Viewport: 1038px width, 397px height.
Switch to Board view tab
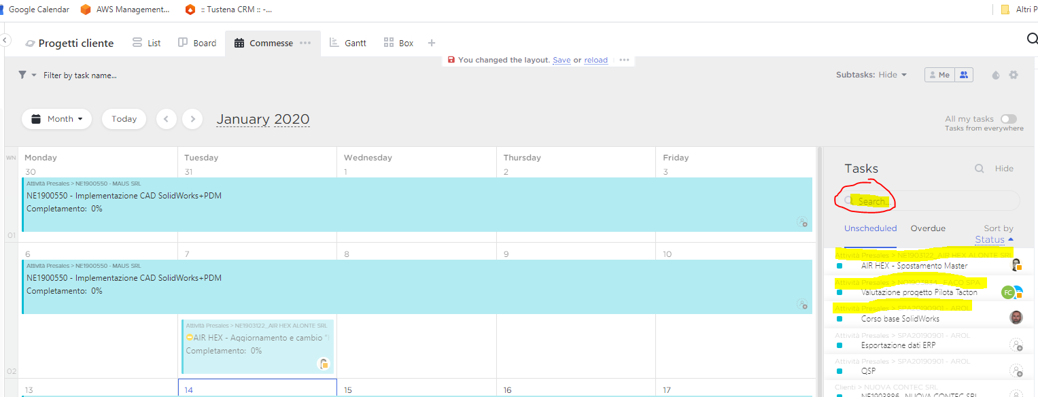(197, 43)
